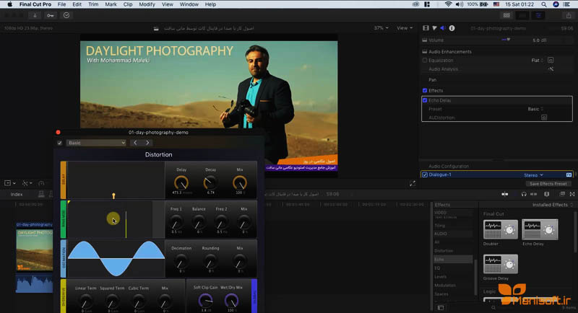Open background tasks checkmark icon
The width and height of the screenshot is (578, 313).
(x=66, y=15)
